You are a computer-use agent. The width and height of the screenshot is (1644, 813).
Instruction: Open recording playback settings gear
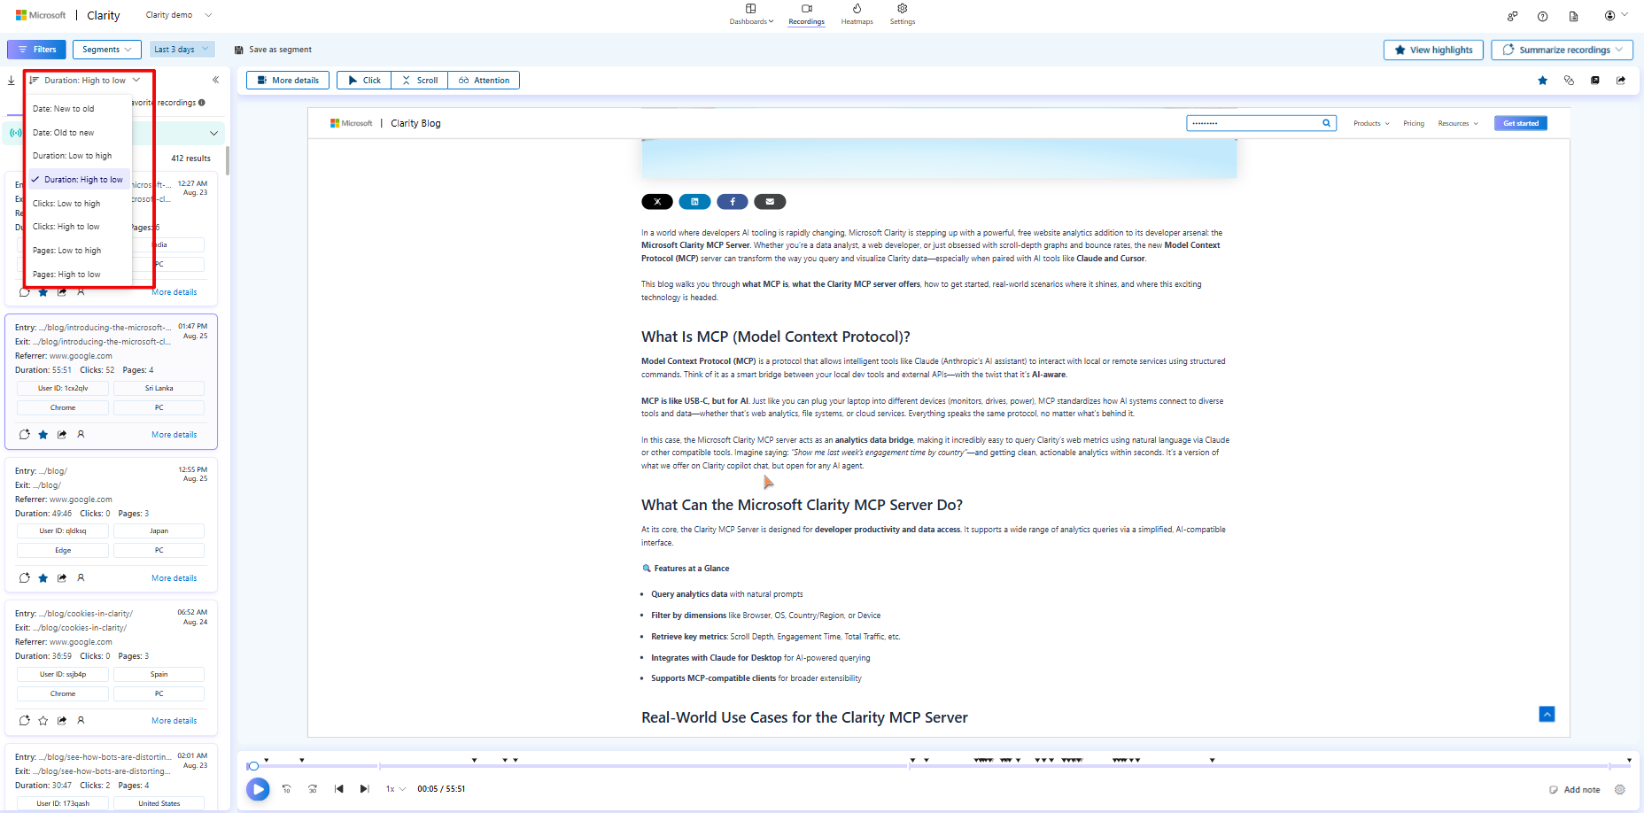click(1620, 789)
